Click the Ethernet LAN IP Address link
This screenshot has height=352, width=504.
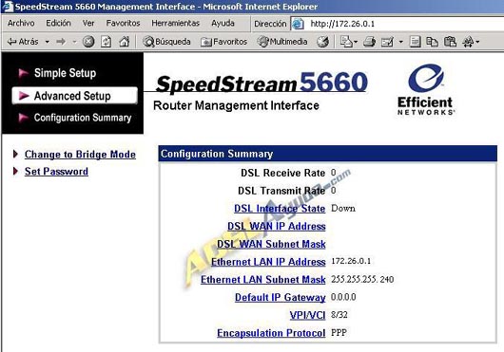point(268,262)
